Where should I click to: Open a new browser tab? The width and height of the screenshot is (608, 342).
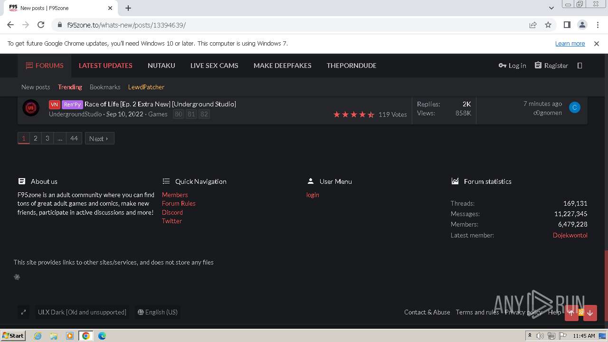point(128,8)
